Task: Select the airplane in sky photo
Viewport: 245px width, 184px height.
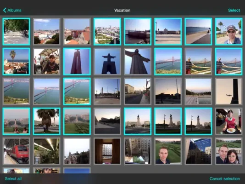Action: [x=228, y=91]
